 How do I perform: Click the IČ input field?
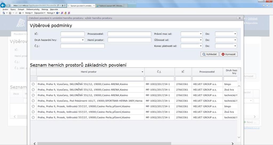point(73,34)
